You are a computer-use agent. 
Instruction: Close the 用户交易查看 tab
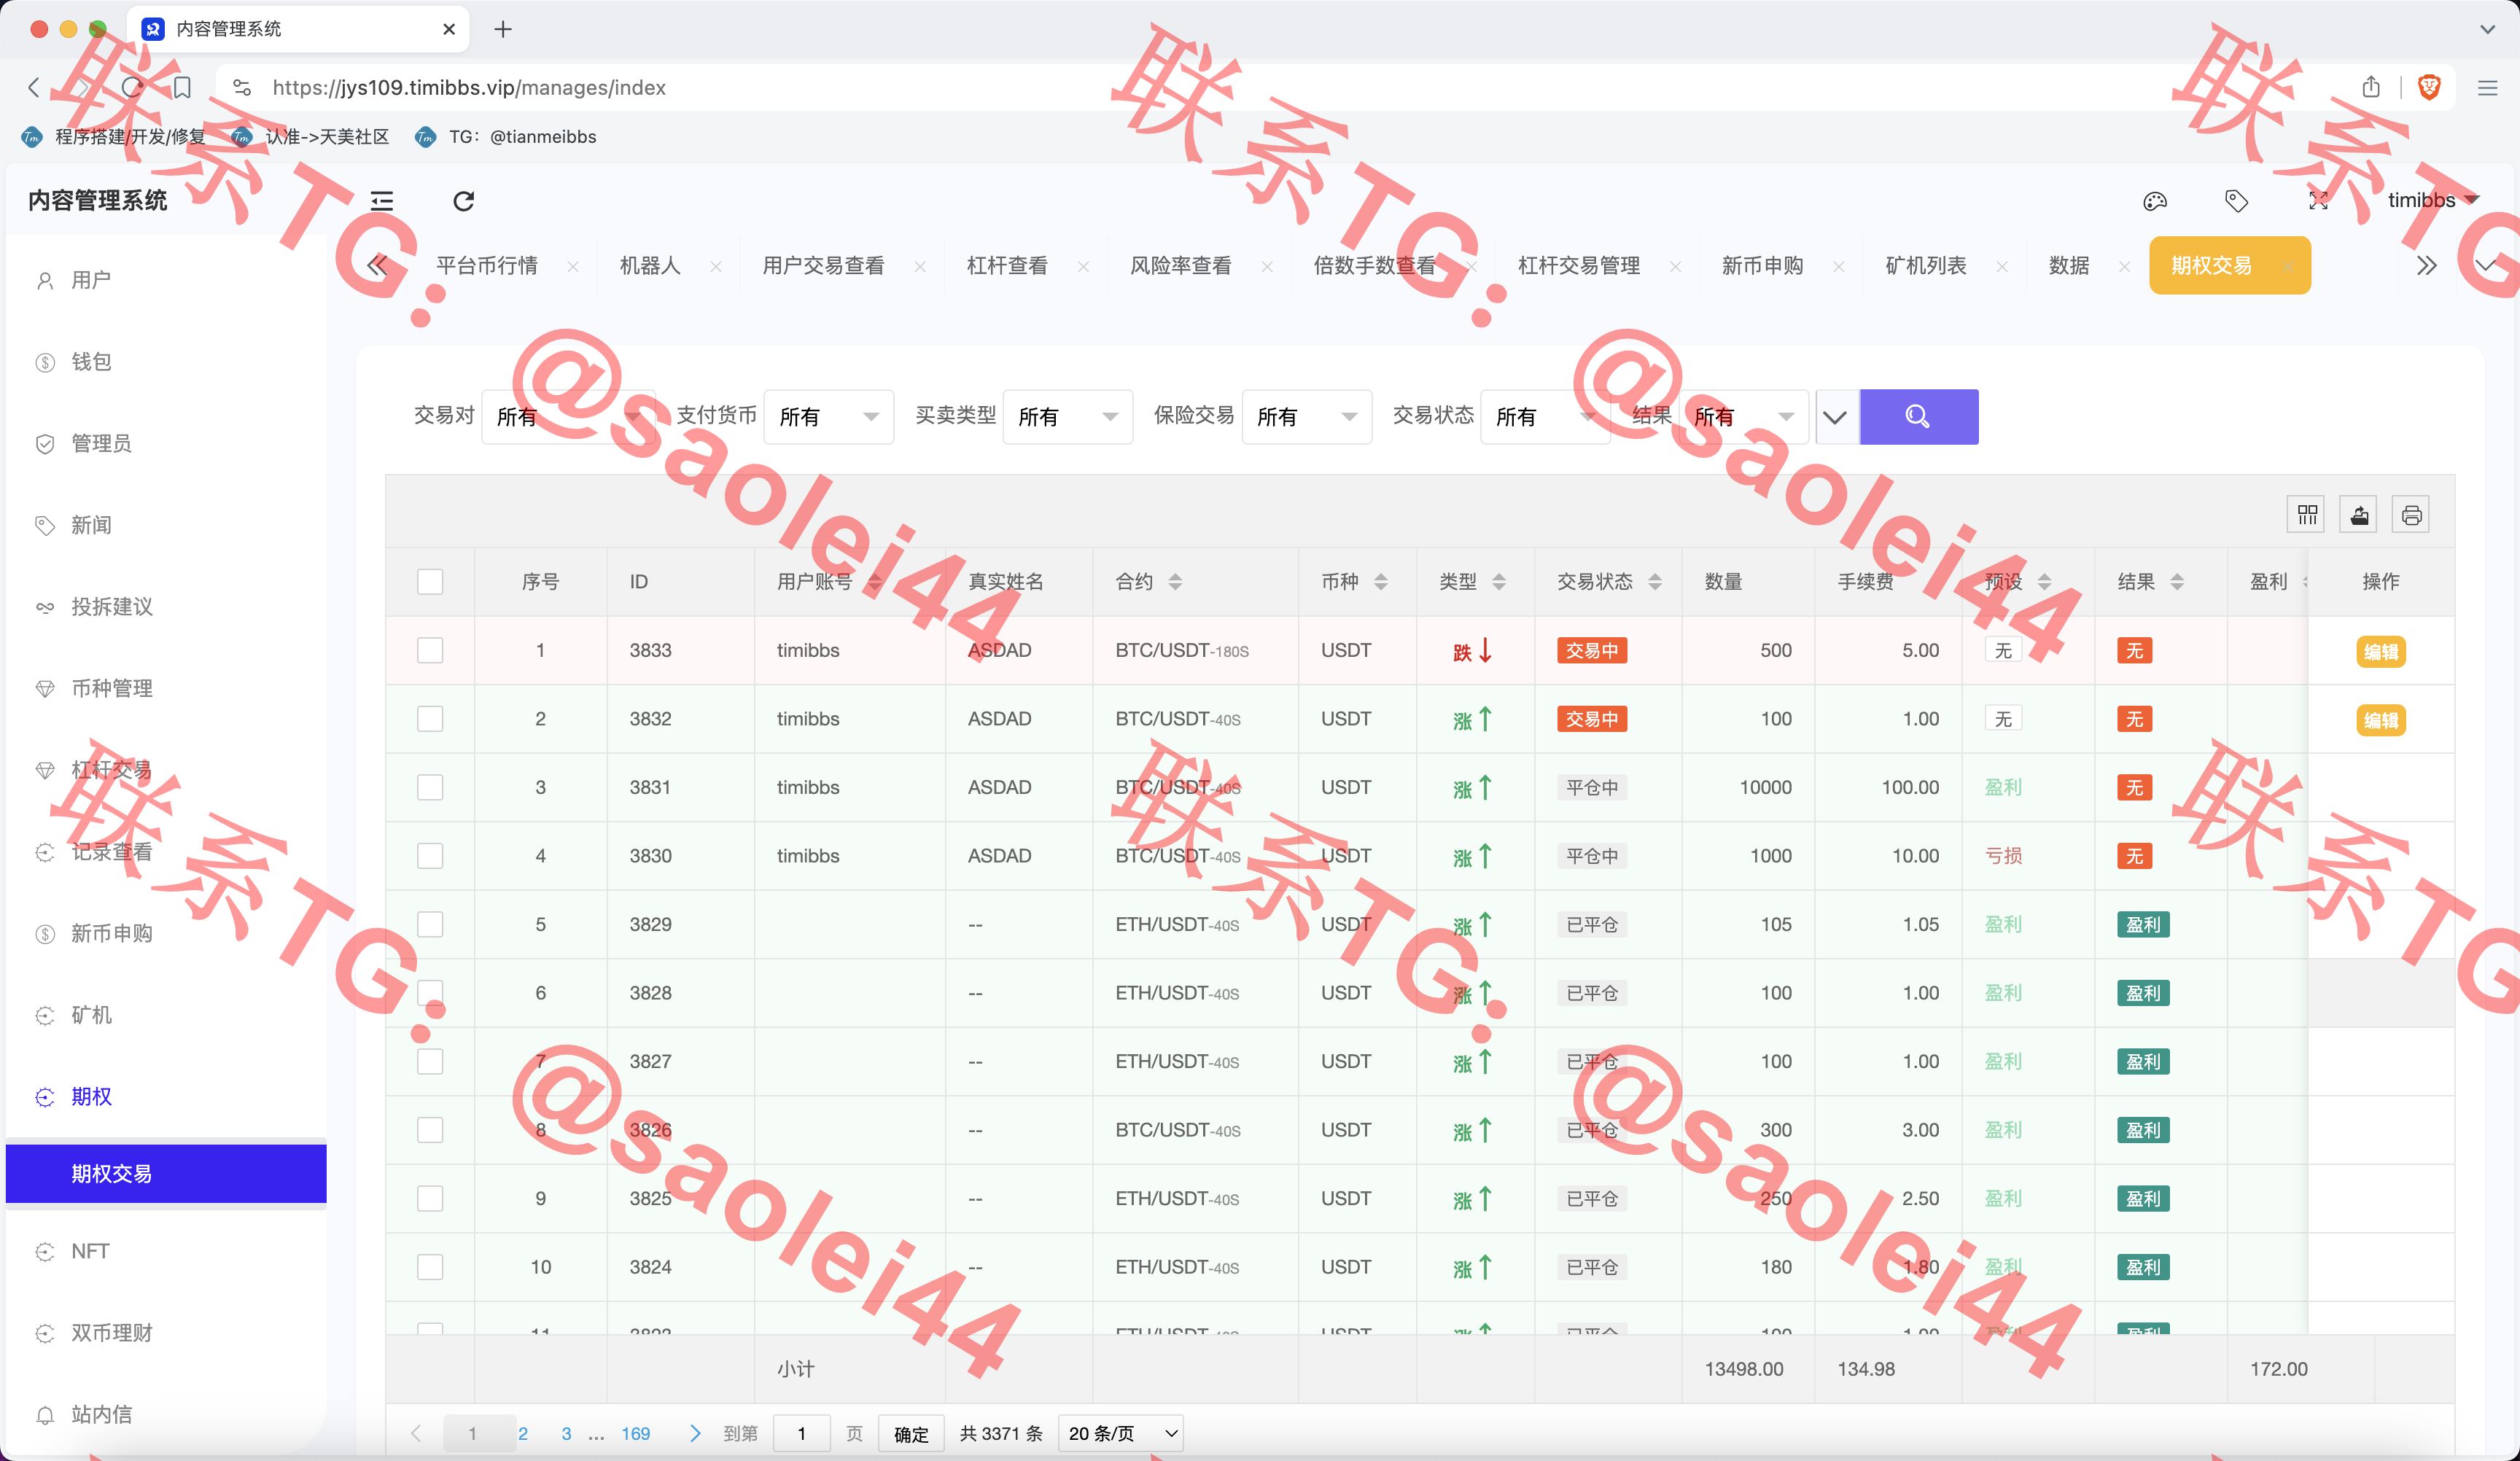(x=920, y=266)
